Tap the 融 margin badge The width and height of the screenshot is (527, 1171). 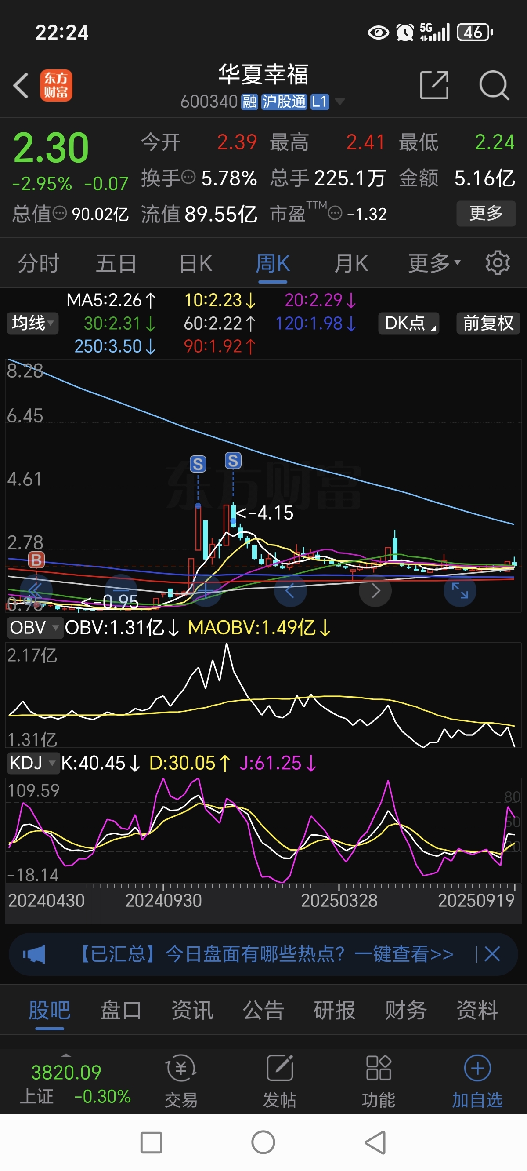(x=249, y=102)
